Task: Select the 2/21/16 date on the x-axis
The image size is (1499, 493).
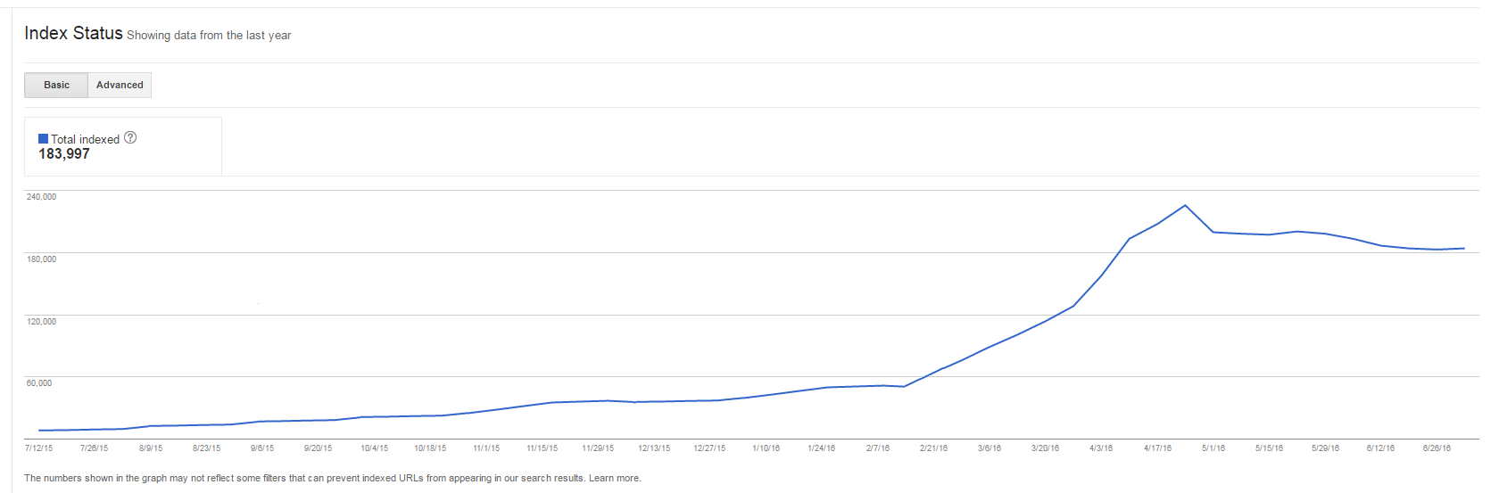Action: coord(933,448)
